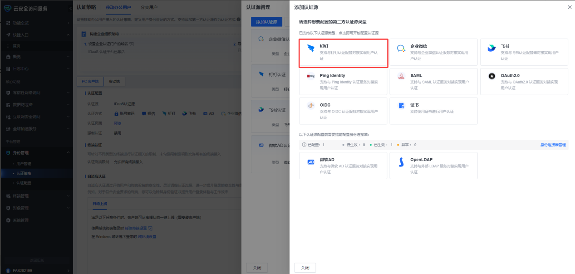This screenshot has width=575, height=274.
Task: Select the 企业微信 logo in the dialog
Action: tap(401, 49)
